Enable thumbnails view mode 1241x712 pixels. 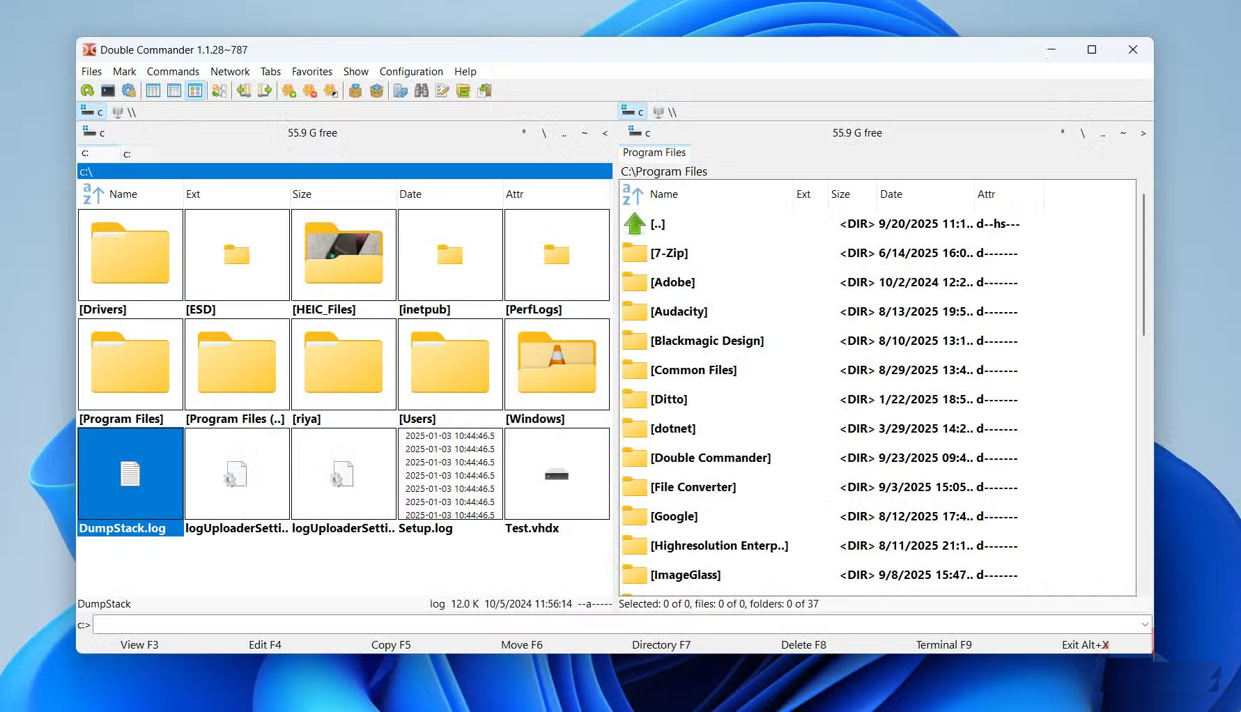point(195,91)
